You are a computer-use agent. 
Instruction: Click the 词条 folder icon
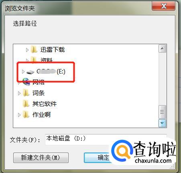click(26, 93)
